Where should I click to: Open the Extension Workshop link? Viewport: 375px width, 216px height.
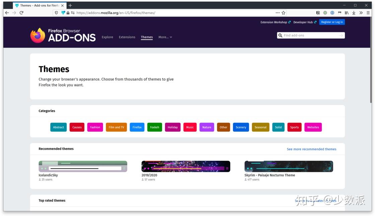(x=276, y=22)
